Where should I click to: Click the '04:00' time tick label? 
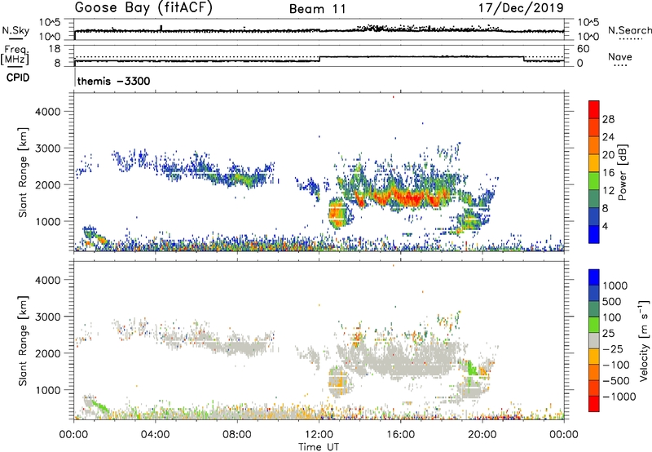[x=155, y=435]
